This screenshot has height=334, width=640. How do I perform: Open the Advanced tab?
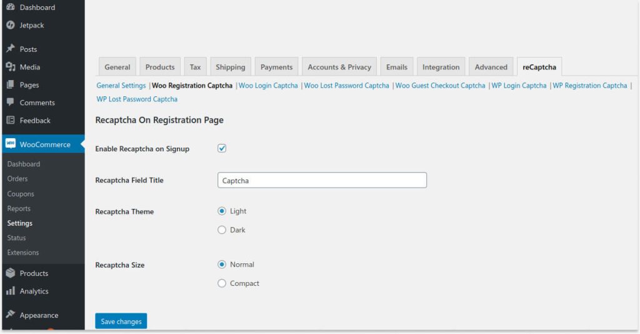(x=491, y=67)
